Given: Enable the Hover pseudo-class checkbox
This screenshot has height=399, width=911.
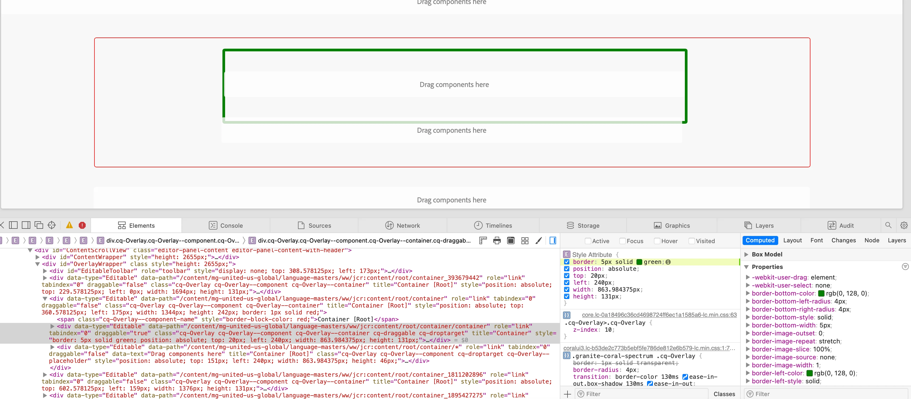Looking at the screenshot, I should [657, 241].
